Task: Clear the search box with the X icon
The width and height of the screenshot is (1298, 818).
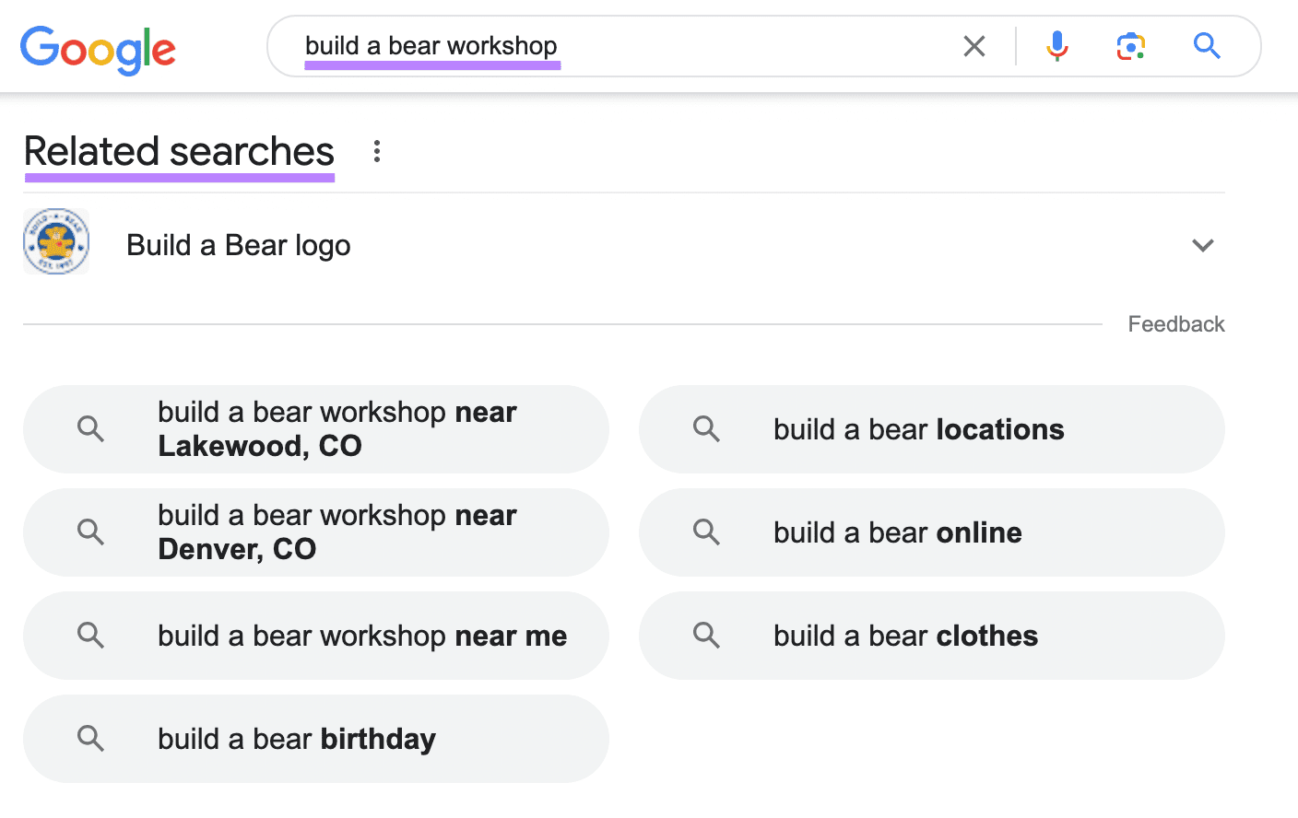Action: point(974,46)
